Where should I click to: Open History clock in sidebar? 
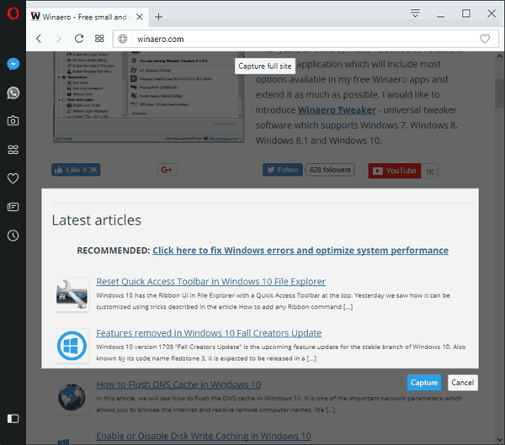click(13, 236)
